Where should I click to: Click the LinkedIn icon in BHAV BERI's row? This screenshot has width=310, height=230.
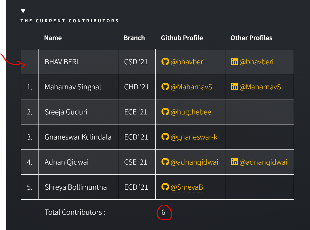click(x=234, y=62)
